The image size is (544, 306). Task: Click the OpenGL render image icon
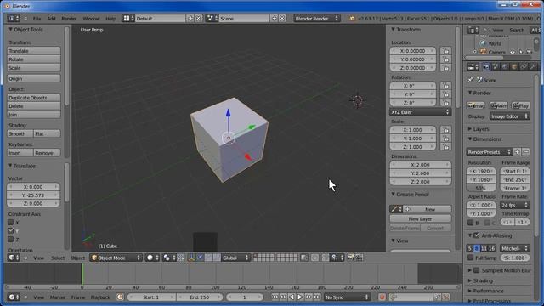[x=351, y=258]
